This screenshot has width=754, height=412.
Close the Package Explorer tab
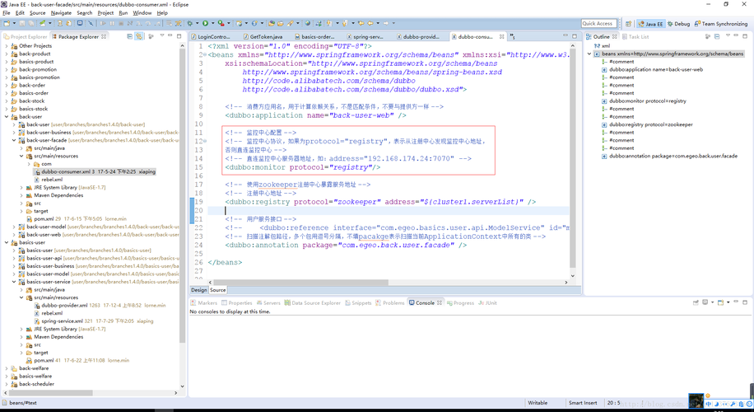(x=104, y=36)
